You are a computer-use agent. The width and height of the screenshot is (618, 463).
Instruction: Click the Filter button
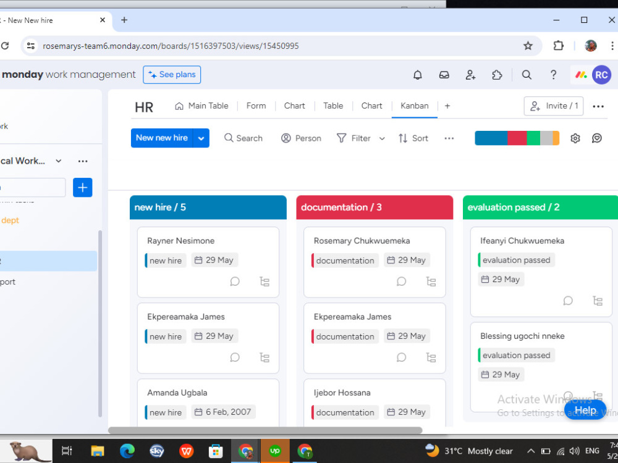click(x=353, y=138)
